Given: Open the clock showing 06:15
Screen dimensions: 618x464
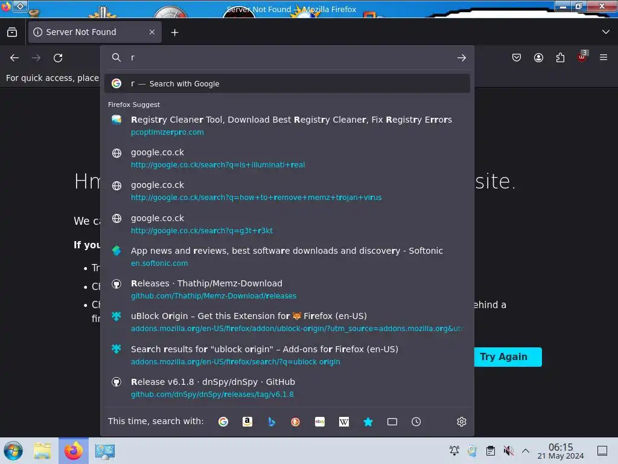Looking at the screenshot, I should coord(561,451).
